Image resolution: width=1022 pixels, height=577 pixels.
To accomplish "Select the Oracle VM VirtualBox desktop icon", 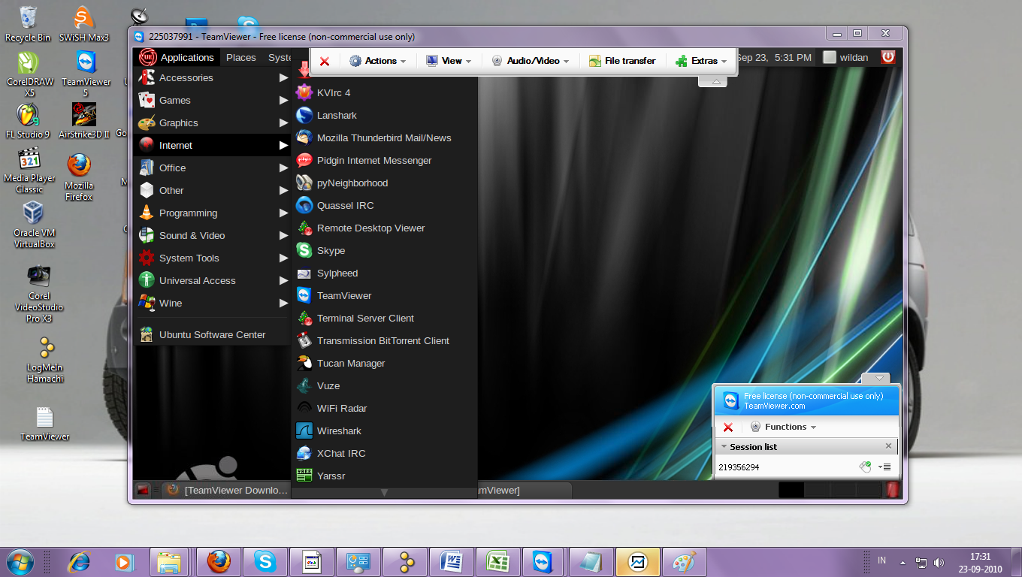I will coord(34,225).
